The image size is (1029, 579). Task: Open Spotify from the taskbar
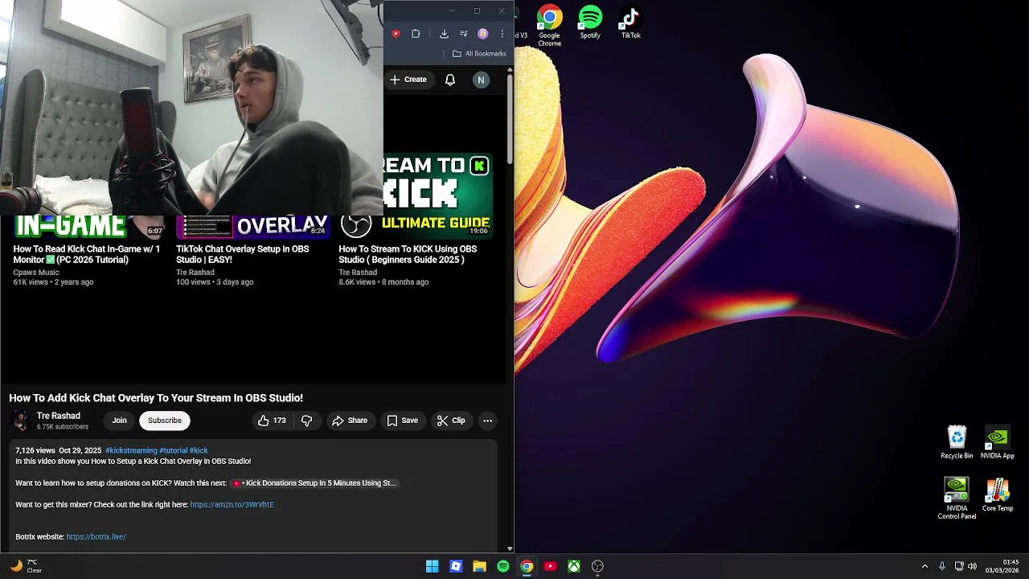click(503, 566)
